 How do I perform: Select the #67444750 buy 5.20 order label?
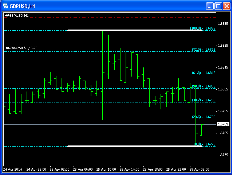(21, 48)
